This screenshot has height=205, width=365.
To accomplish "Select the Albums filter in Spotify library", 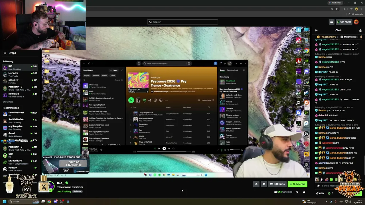I will 105,75.
